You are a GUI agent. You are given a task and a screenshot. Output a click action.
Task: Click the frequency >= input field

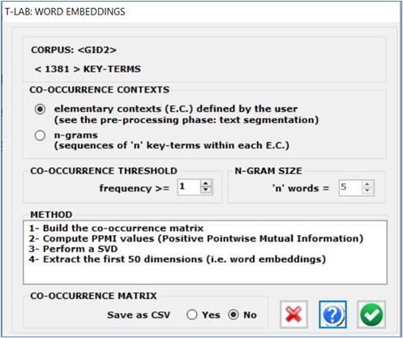pos(189,187)
